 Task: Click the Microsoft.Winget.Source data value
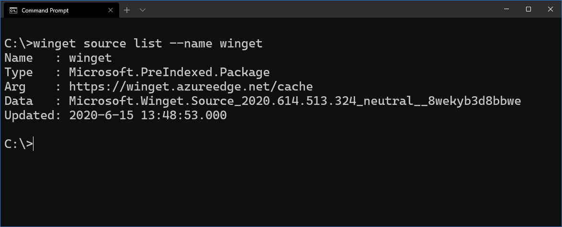pos(294,101)
